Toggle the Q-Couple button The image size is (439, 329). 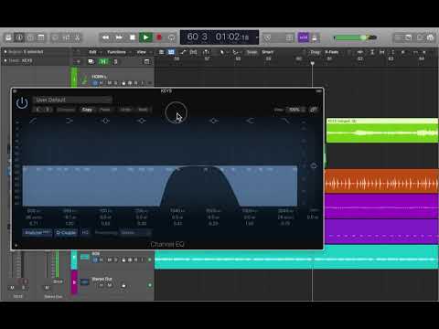[x=66, y=233]
